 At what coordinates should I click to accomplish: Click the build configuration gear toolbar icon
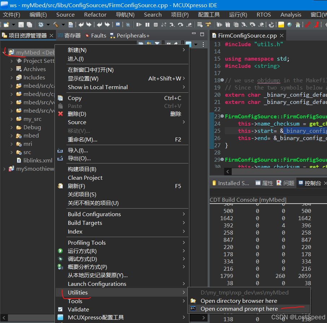pos(41,25)
